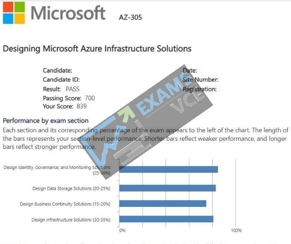Select the AZ-305 exam code label

[x=130, y=17]
